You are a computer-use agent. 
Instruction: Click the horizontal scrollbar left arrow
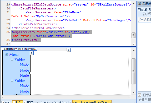click(x=3, y=97)
